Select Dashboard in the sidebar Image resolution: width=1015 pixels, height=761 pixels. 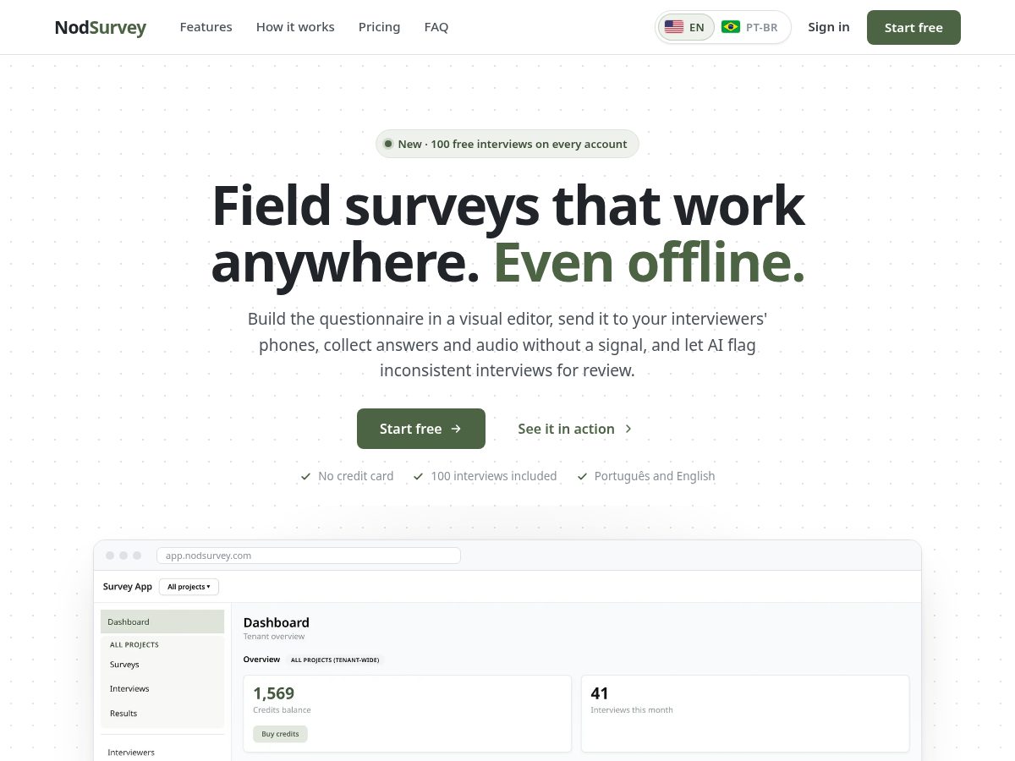point(162,621)
